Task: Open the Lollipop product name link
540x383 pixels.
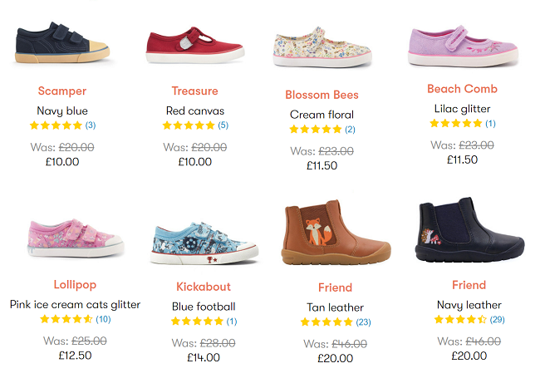Action: (x=75, y=285)
